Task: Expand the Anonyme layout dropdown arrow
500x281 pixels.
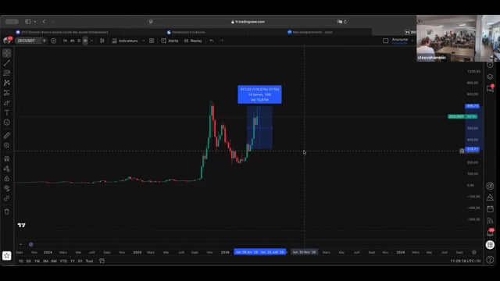Action: [412, 41]
